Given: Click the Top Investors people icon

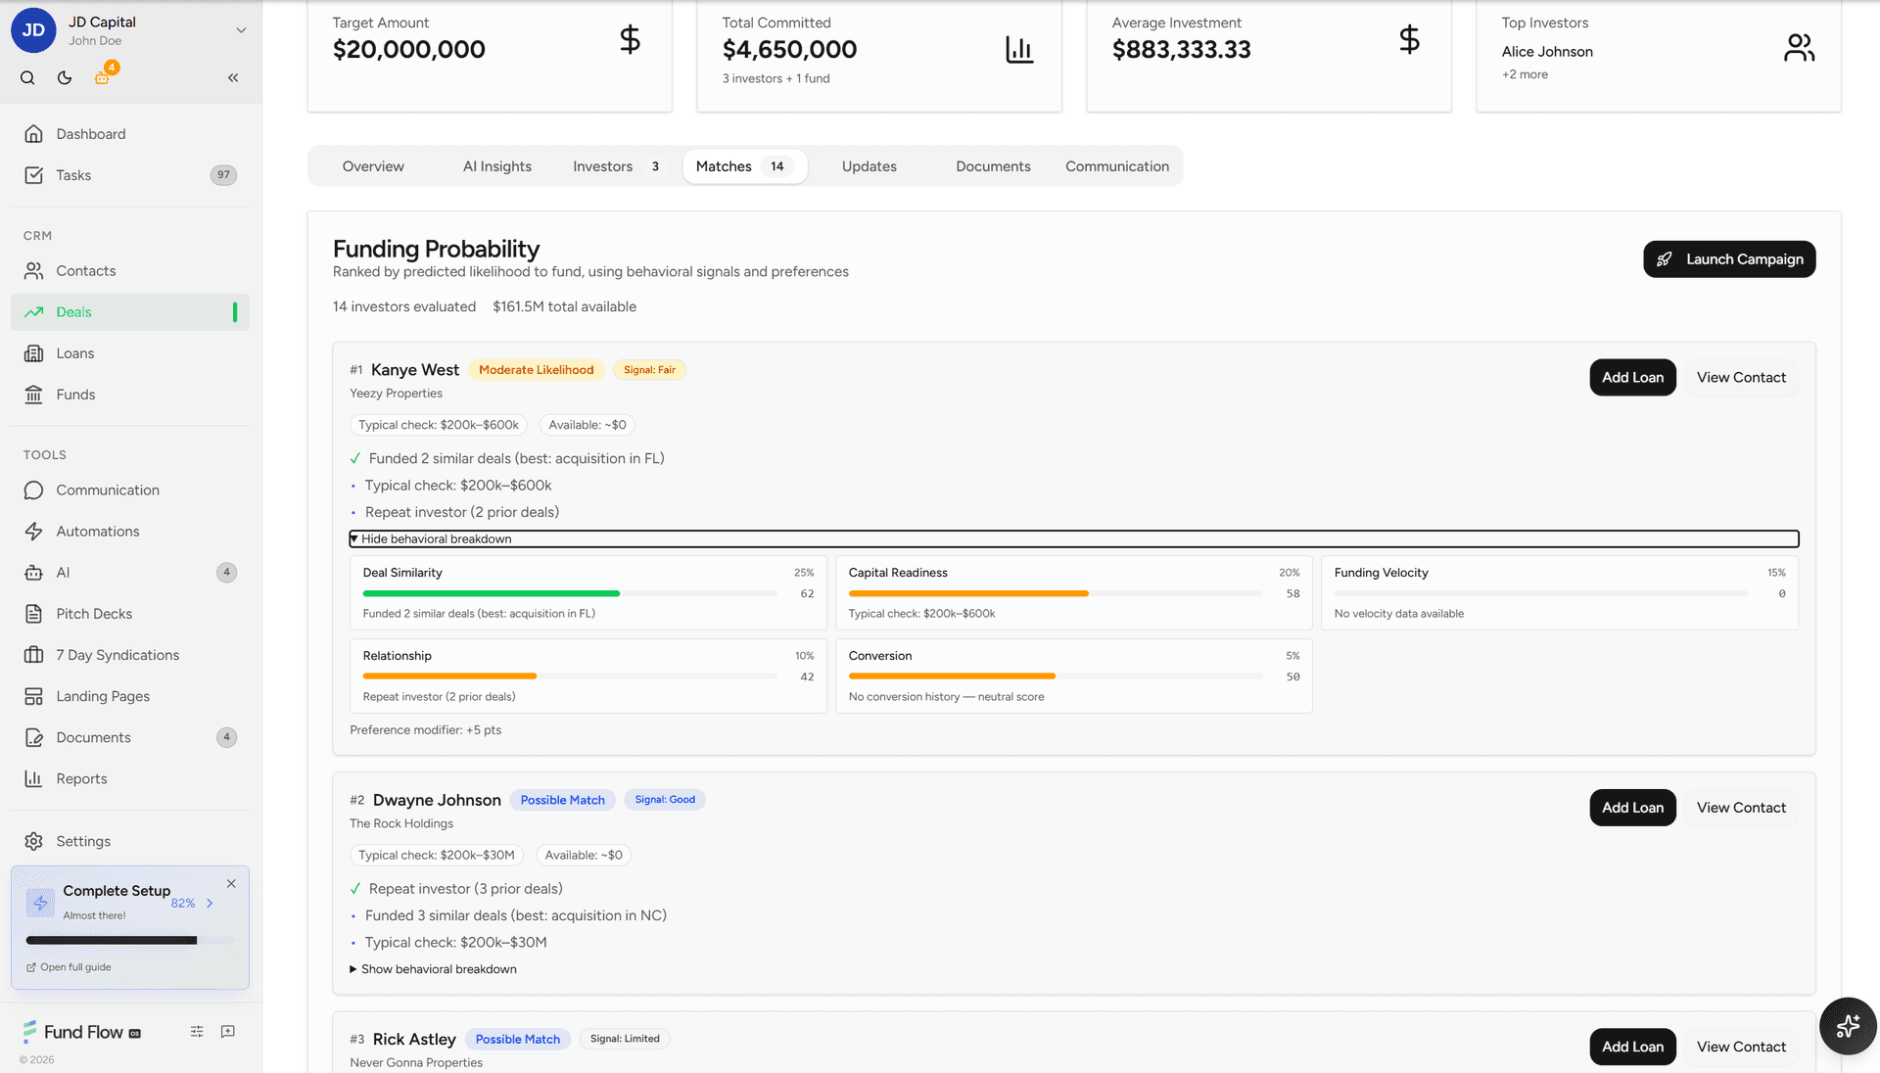Looking at the screenshot, I should (x=1799, y=48).
